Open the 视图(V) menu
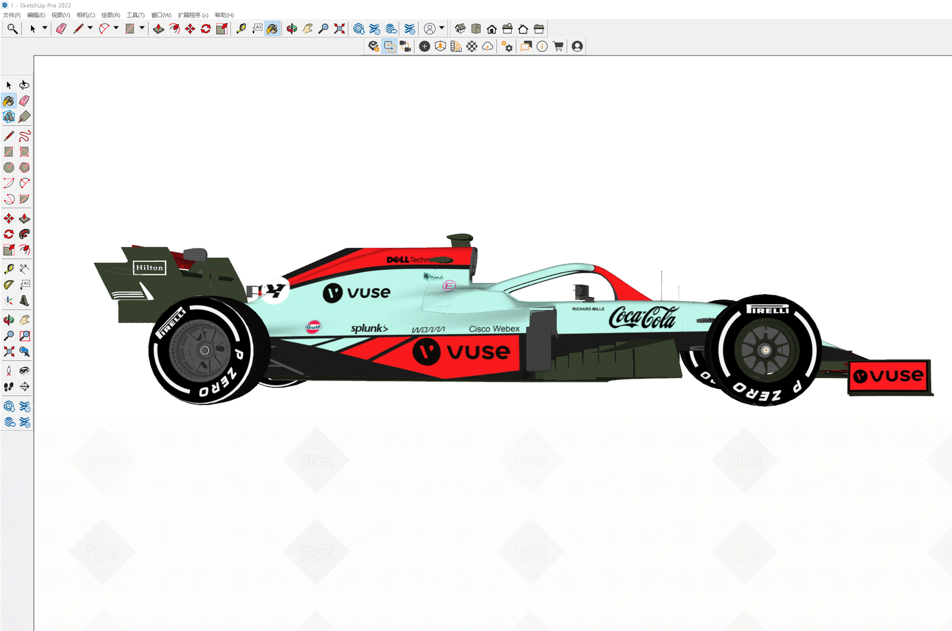The height and width of the screenshot is (631, 952). pyautogui.click(x=61, y=15)
